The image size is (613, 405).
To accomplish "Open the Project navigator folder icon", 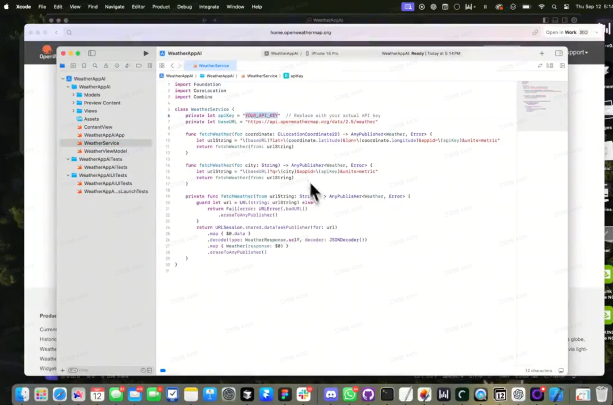I will click(62, 66).
